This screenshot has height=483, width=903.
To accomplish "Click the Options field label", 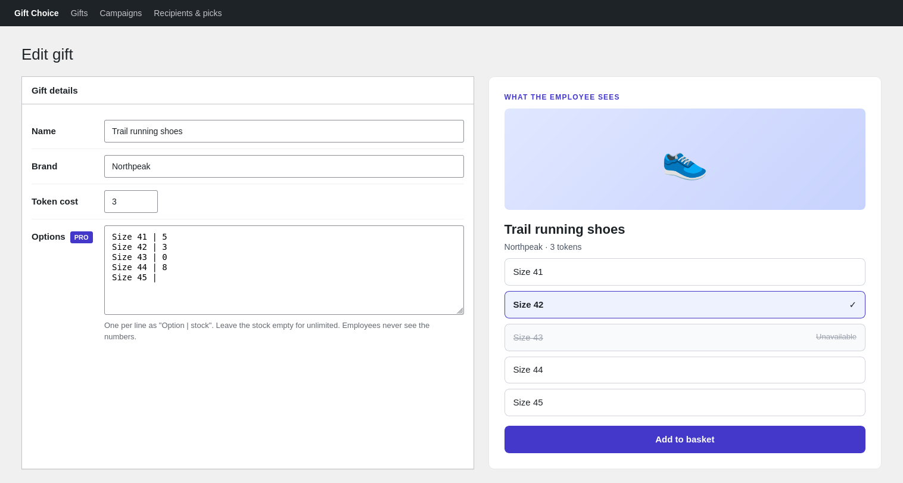I will (x=48, y=237).
